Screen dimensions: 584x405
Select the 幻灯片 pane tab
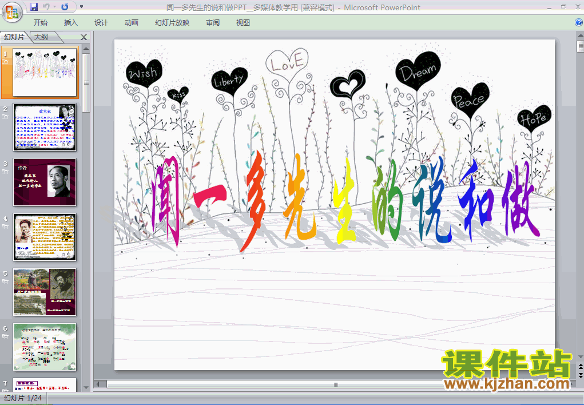click(x=14, y=37)
